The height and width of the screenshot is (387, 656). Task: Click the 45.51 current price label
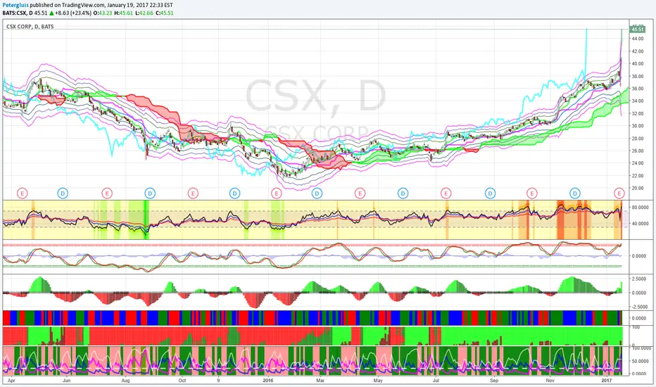coord(638,30)
